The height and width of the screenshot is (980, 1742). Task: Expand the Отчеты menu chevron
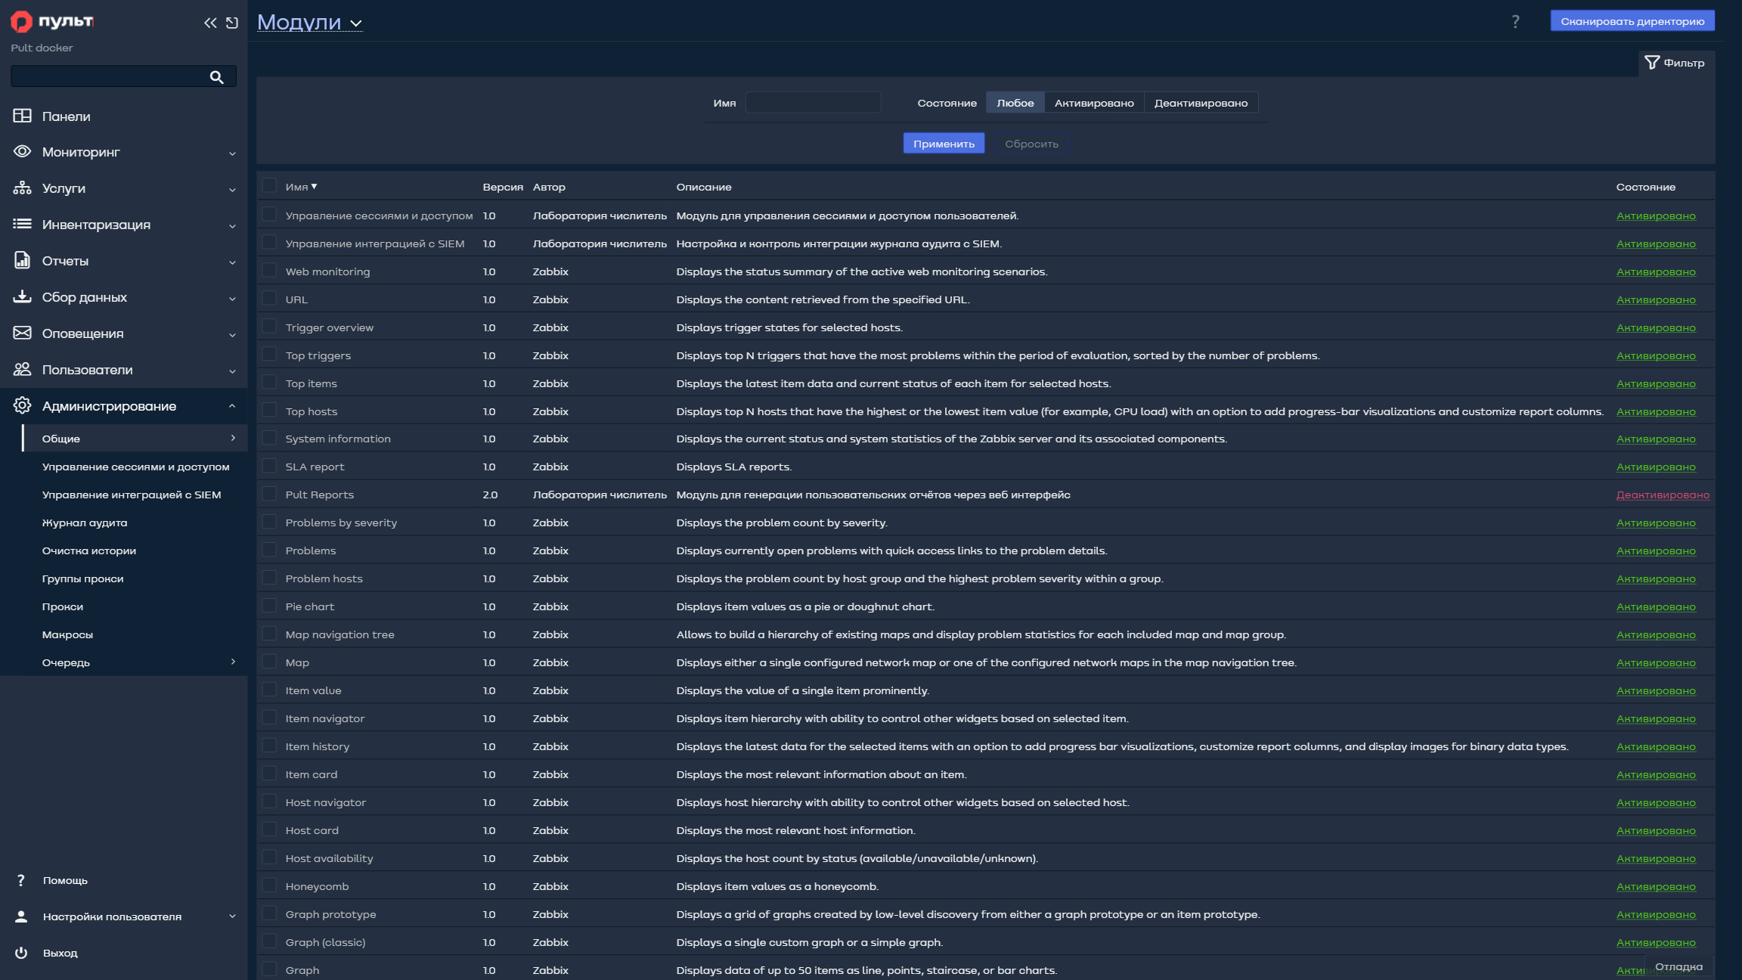(x=232, y=262)
